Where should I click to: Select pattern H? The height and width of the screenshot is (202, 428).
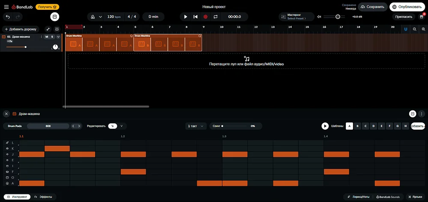406,126
